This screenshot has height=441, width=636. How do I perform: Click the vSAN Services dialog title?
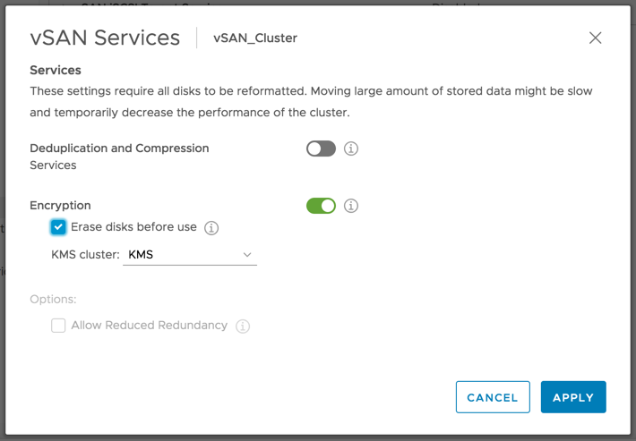105,38
